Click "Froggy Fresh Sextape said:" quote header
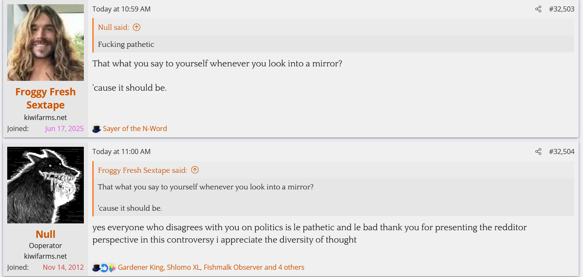This screenshot has height=277, width=583. 143,170
